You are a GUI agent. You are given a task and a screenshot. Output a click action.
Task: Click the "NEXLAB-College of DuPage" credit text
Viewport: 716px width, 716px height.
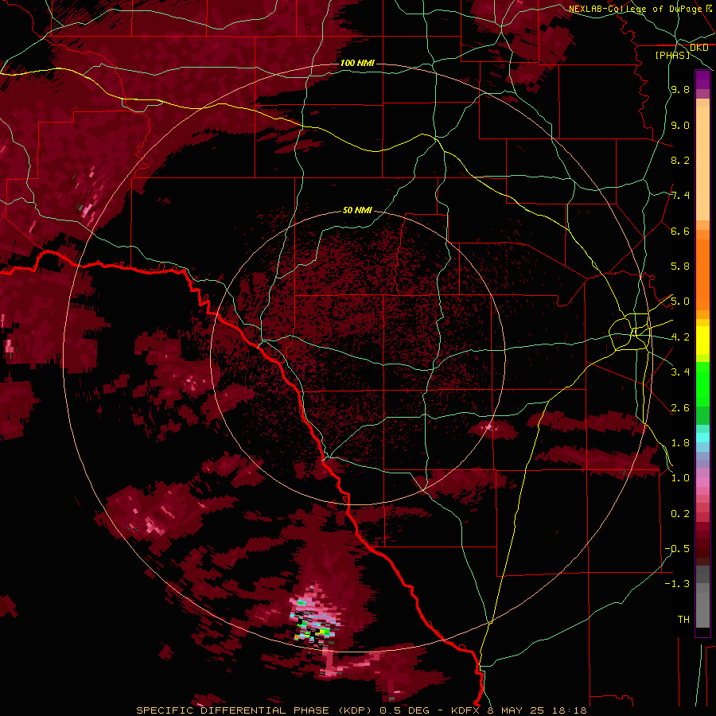635,9
